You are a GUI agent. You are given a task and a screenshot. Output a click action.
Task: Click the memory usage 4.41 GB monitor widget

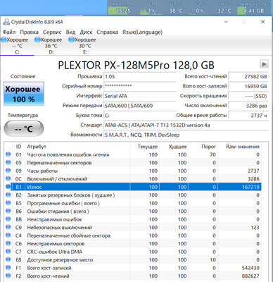tap(253, 8)
